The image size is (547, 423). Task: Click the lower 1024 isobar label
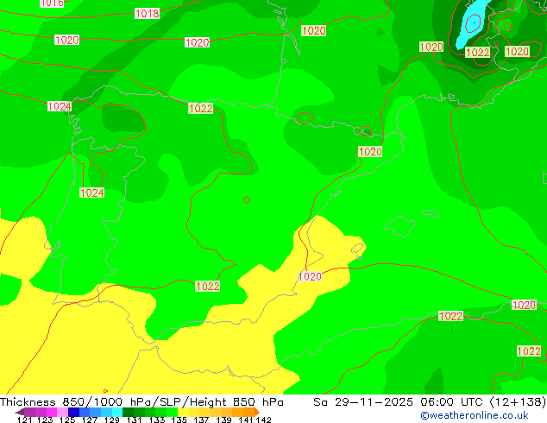click(x=91, y=193)
